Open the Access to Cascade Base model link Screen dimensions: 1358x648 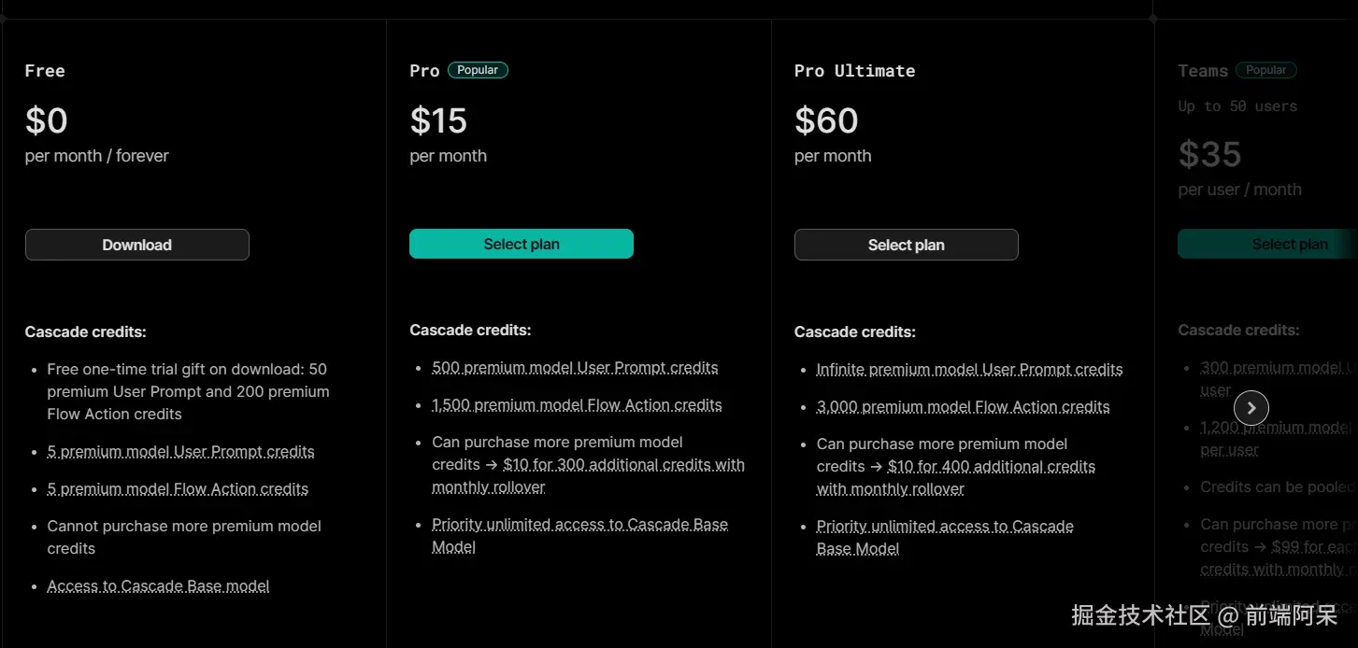(158, 586)
